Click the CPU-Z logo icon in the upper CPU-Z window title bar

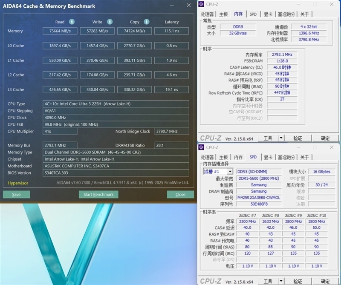point(202,5)
